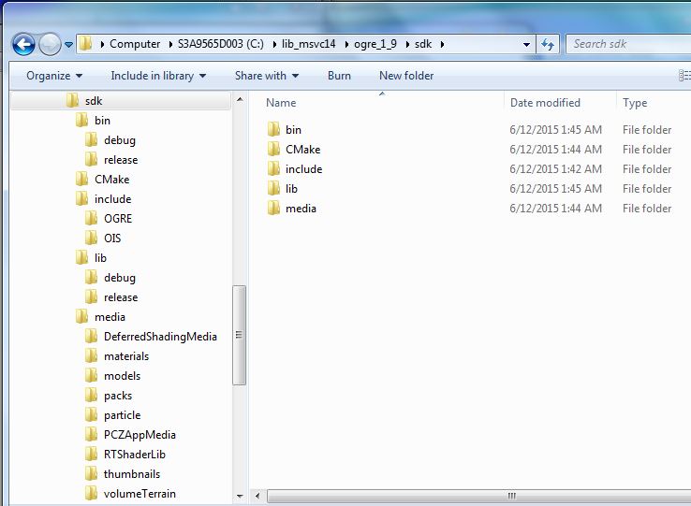Open Include in library menu
This screenshot has width=691, height=506.
point(158,76)
